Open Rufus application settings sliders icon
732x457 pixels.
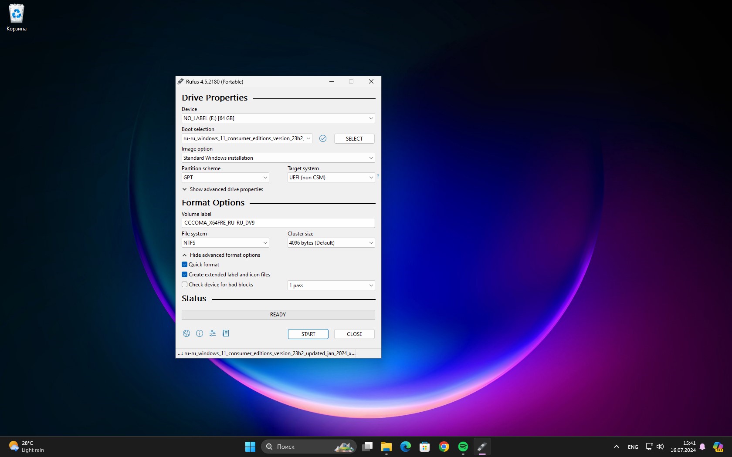(213, 333)
